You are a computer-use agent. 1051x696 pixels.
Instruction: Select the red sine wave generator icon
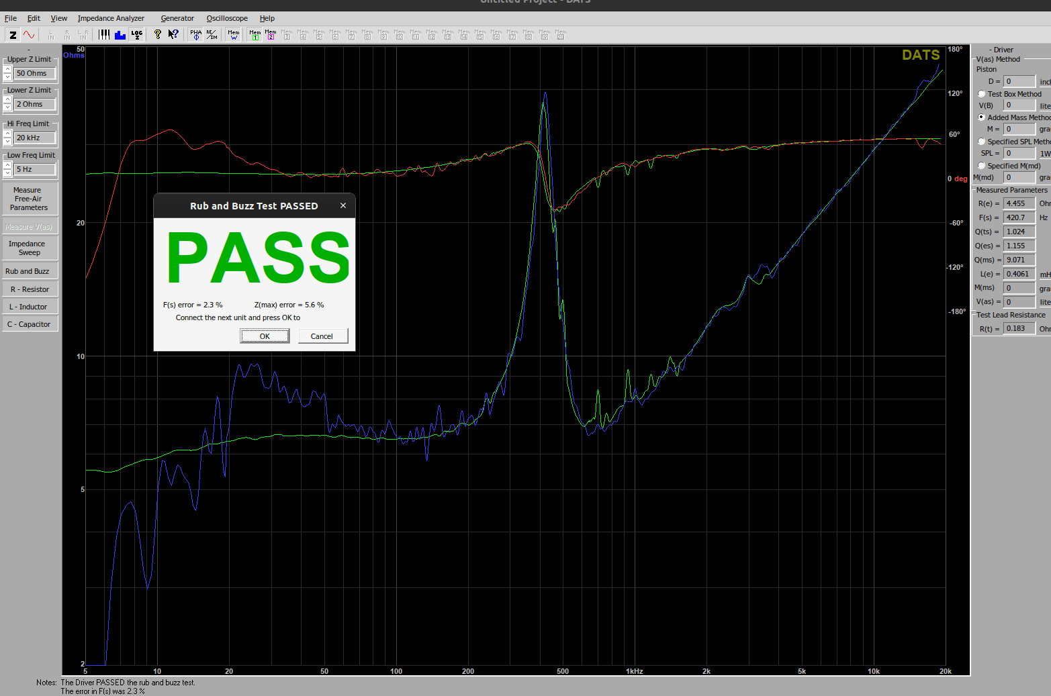29,35
